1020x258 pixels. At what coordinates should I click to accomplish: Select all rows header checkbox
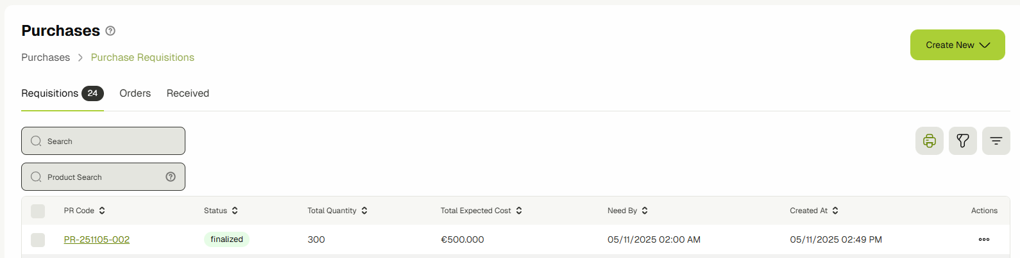38,211
